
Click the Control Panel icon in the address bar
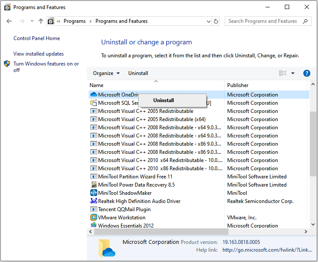tap(51, 21)
